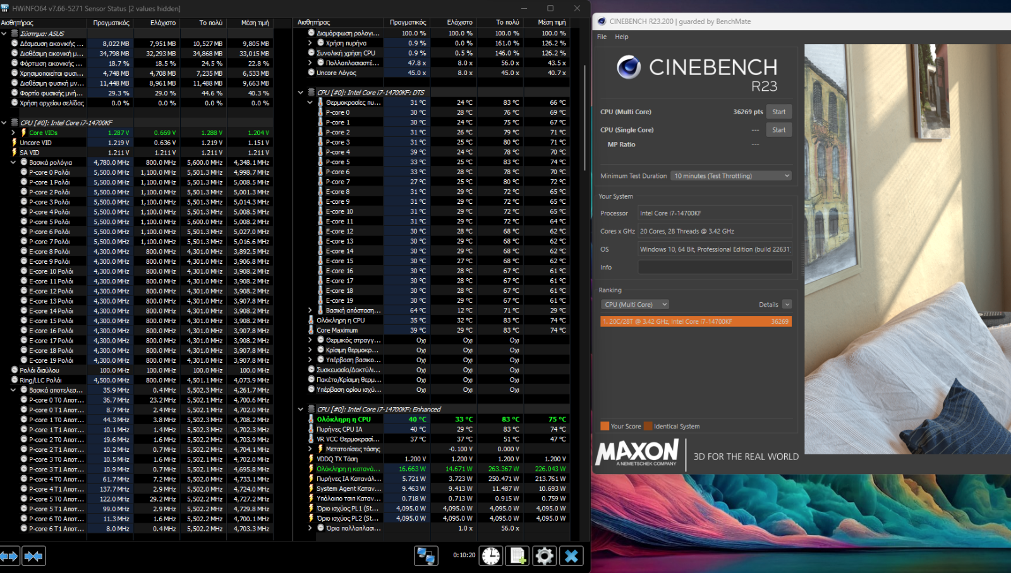Click the CPU DTS chip icon
Image resolution: width=1011 pixels, height=573 pixels.
point(311,92)
